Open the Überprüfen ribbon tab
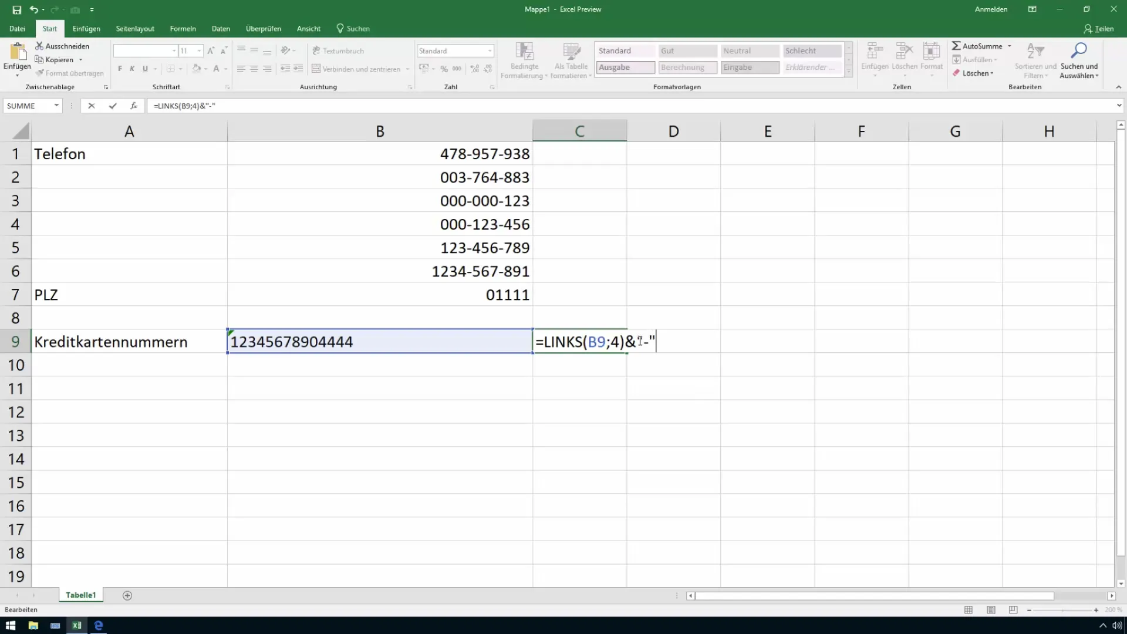Viewport: 1127px width, 634px height. click(264, 29)
